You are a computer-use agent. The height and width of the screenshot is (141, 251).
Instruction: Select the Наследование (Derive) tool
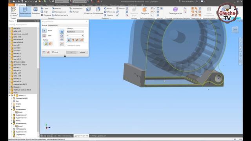point(59,12)
